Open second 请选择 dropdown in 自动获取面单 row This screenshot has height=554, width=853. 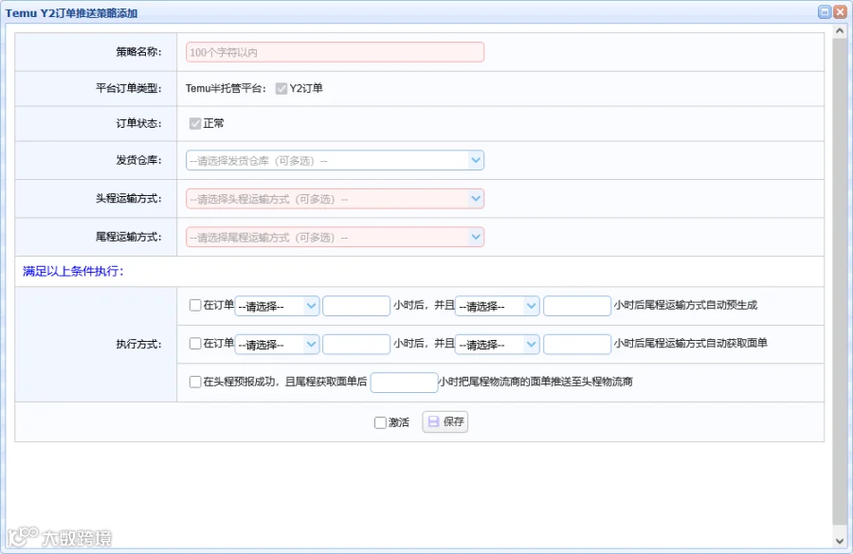(x=498, y=344)
